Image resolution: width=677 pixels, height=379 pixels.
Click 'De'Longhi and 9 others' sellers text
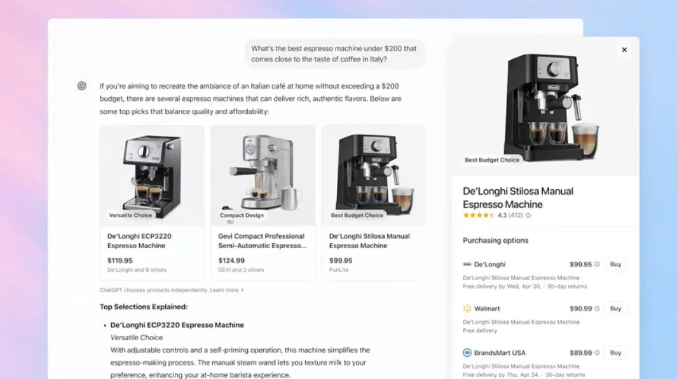[x=137, y=270]
